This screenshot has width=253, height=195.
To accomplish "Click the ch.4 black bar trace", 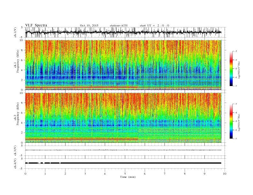I will [x=123, y=163].
